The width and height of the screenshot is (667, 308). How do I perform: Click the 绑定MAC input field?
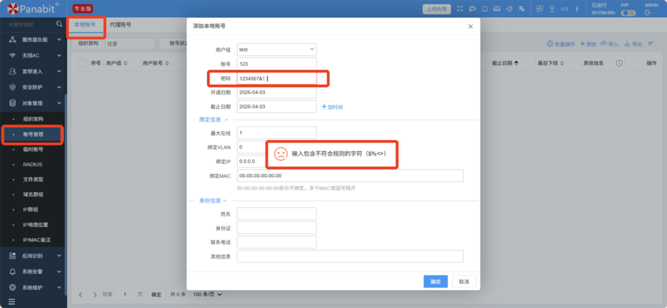point(350,176)
